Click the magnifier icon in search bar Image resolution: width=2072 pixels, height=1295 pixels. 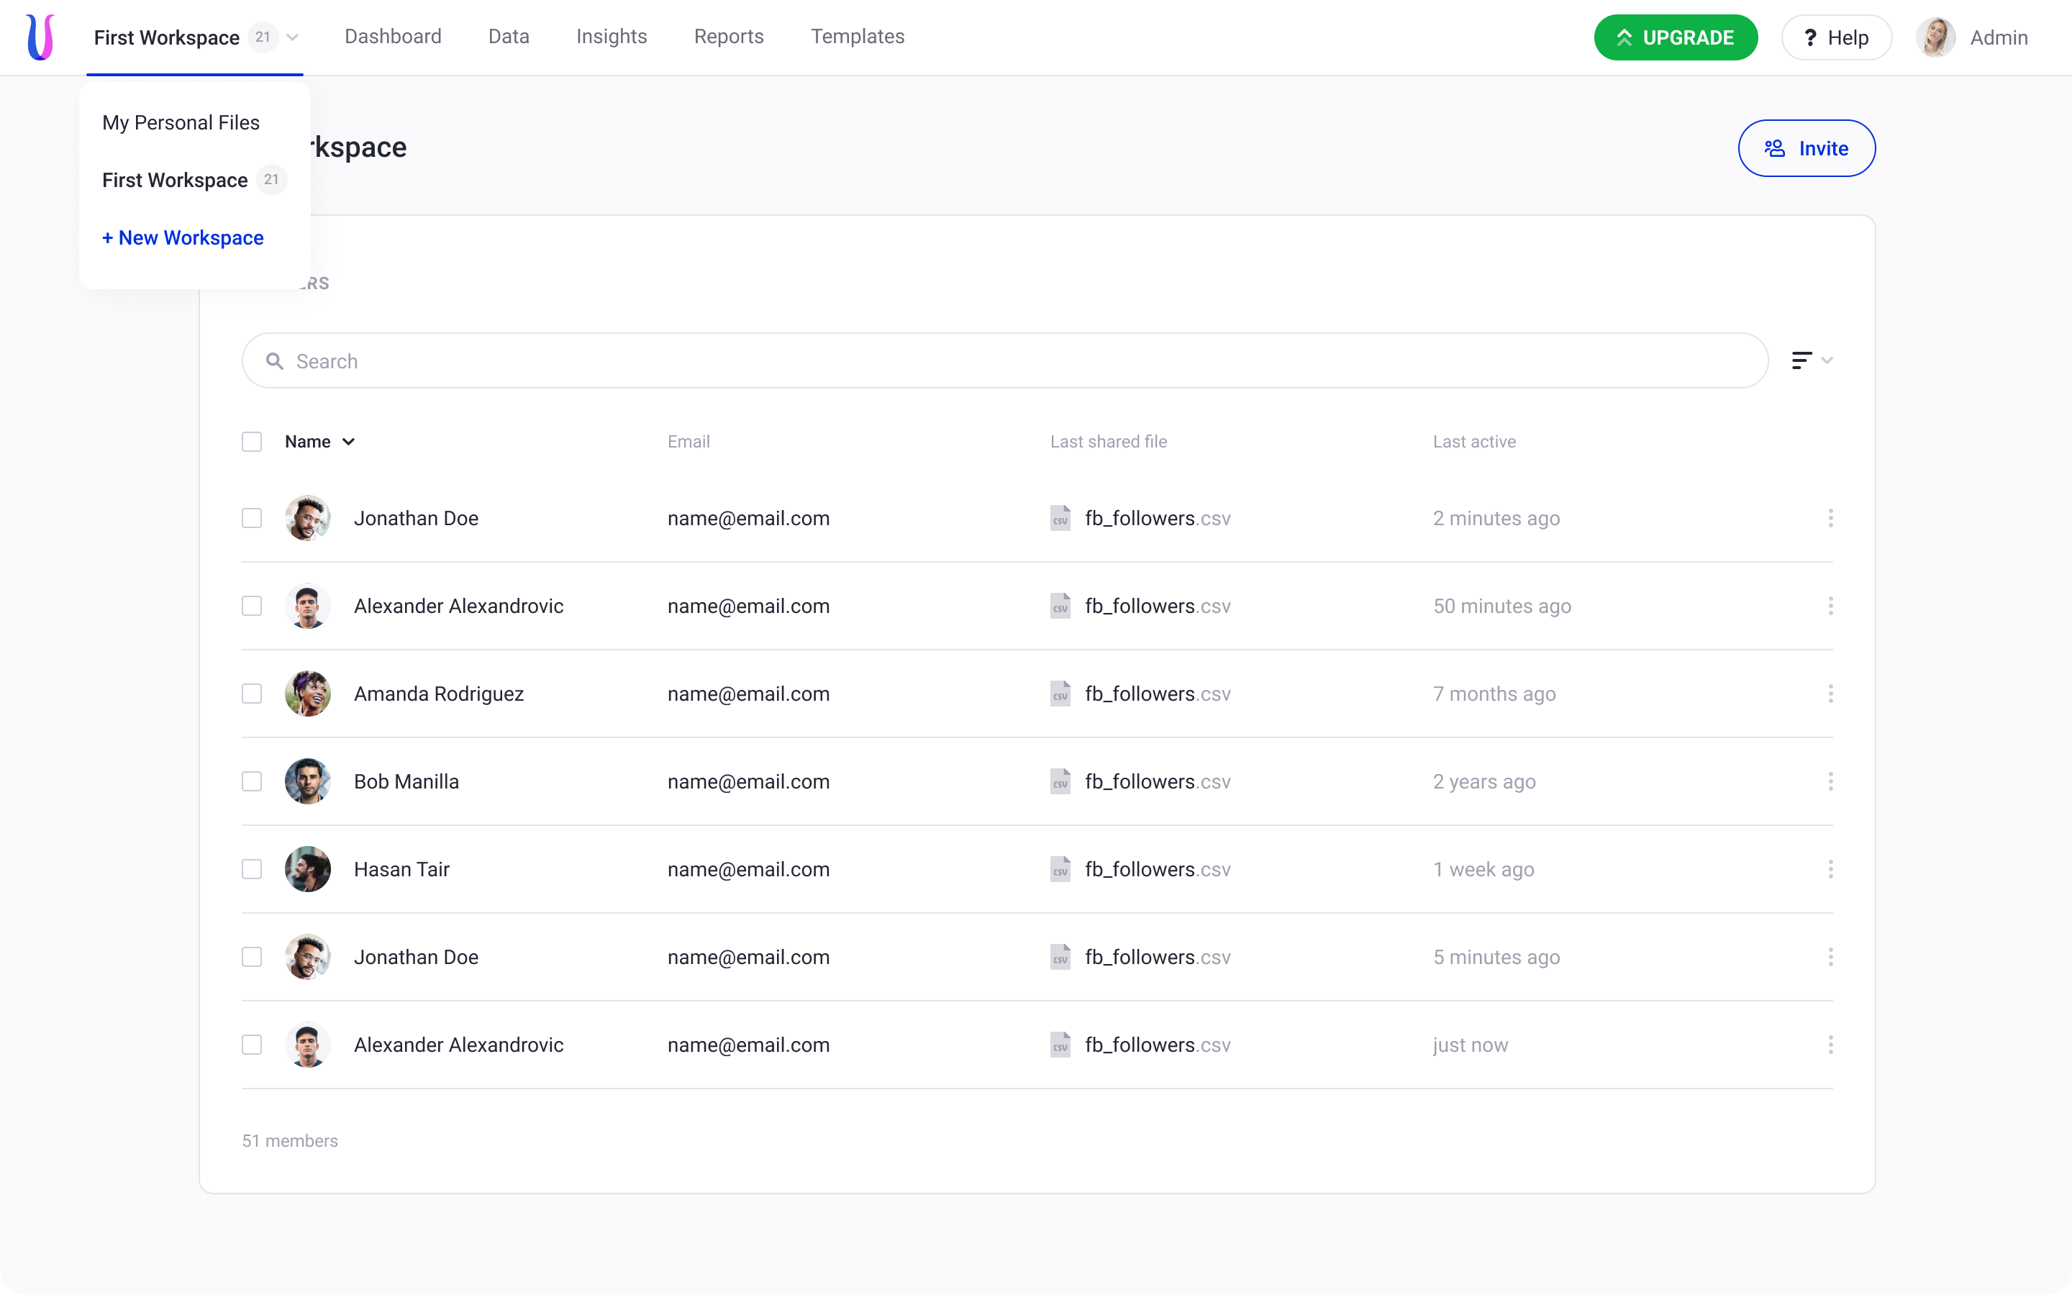click(274, 361)
